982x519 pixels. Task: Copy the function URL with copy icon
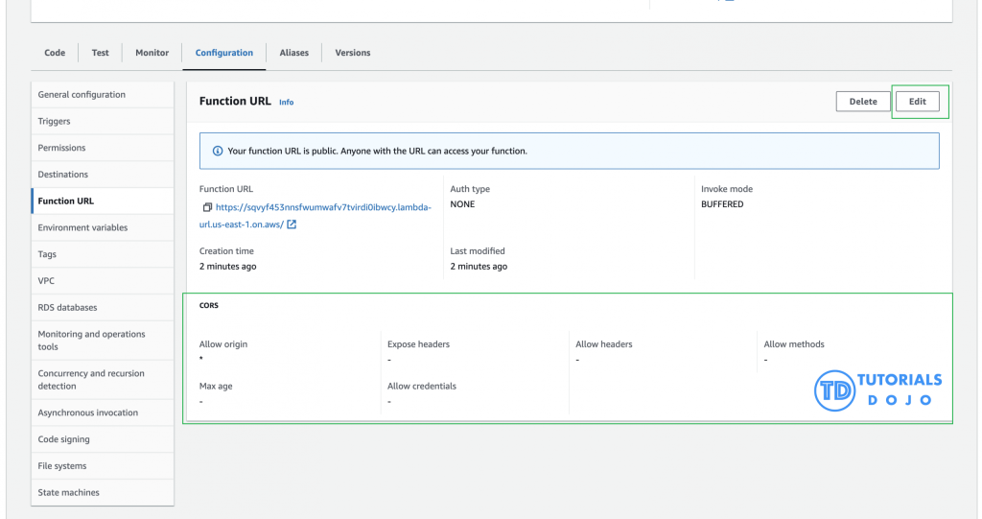(x=206, y=207)
